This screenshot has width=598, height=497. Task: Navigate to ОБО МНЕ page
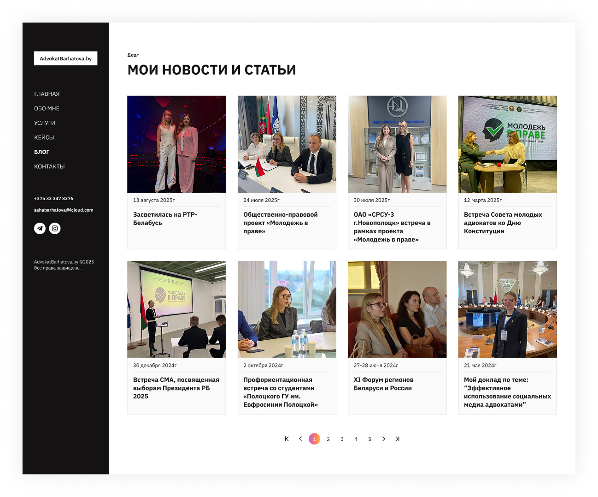[x=47, y=108]
